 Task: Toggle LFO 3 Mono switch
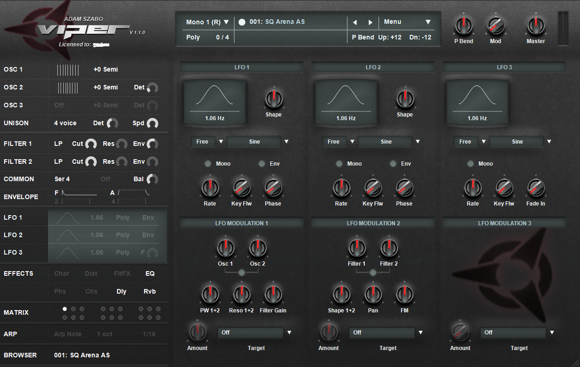point(471,164)
